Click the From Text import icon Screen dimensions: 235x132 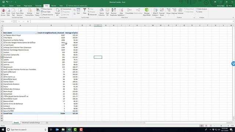pos(13,12)
